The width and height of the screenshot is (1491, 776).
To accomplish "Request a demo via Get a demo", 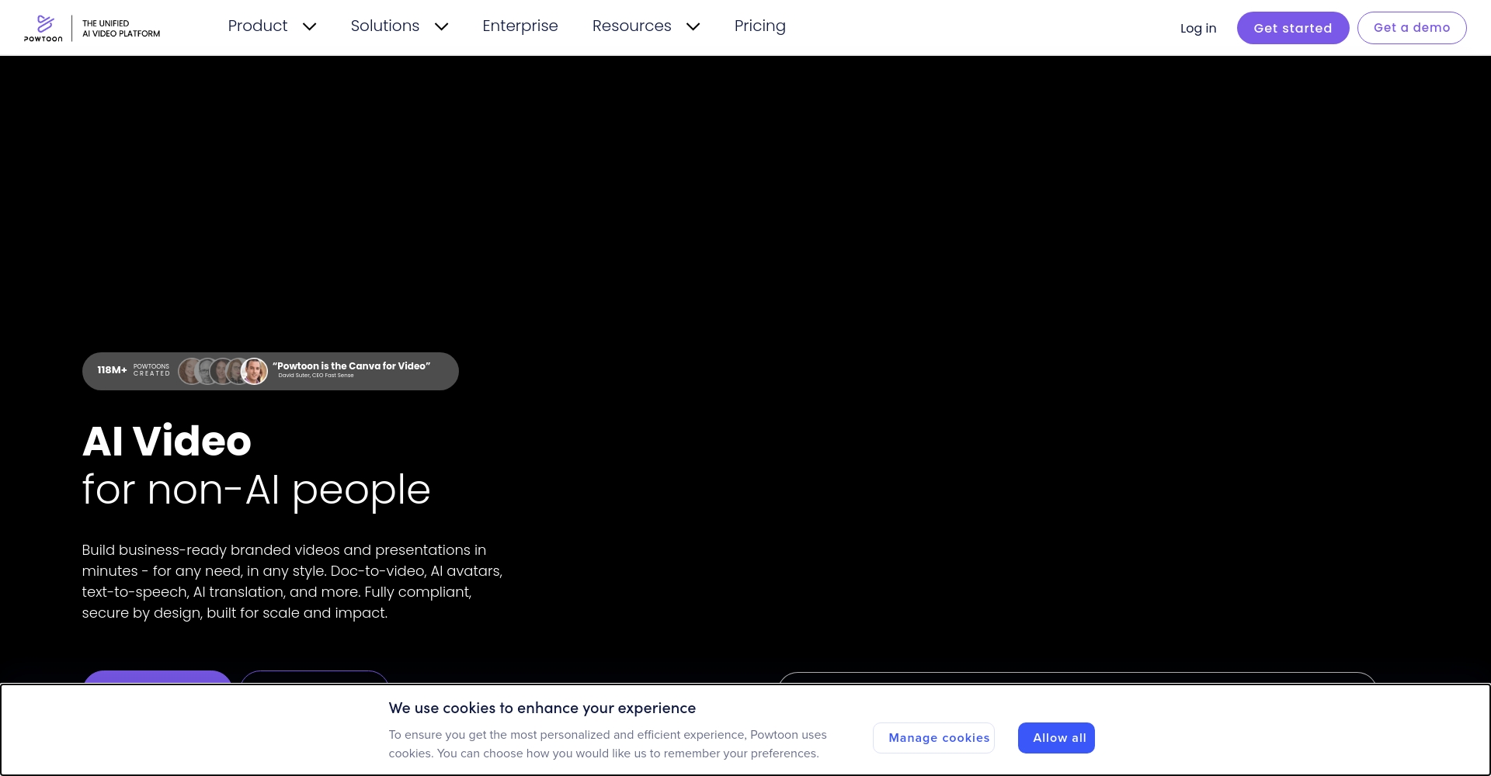I will pyautogui.click(x=1411, y=28).
